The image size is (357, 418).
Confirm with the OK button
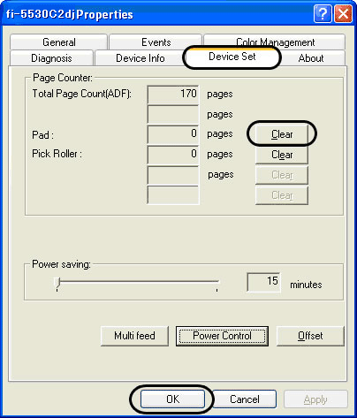click(x=172, y=399)
